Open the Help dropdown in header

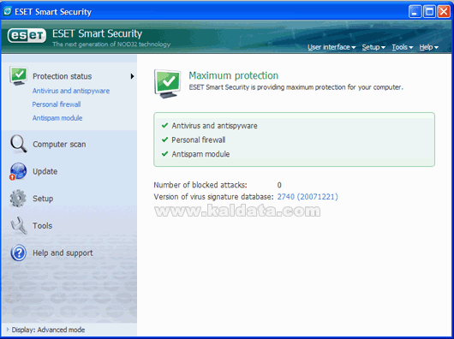point(428,47)
